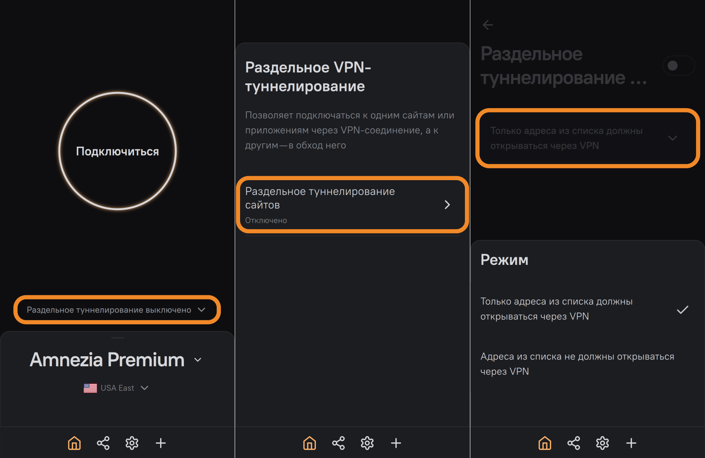The width and height of the screenshot is (705, 458).
Task: Toggle the Раздельное туннелирование switch
Action: coord(678,66)
